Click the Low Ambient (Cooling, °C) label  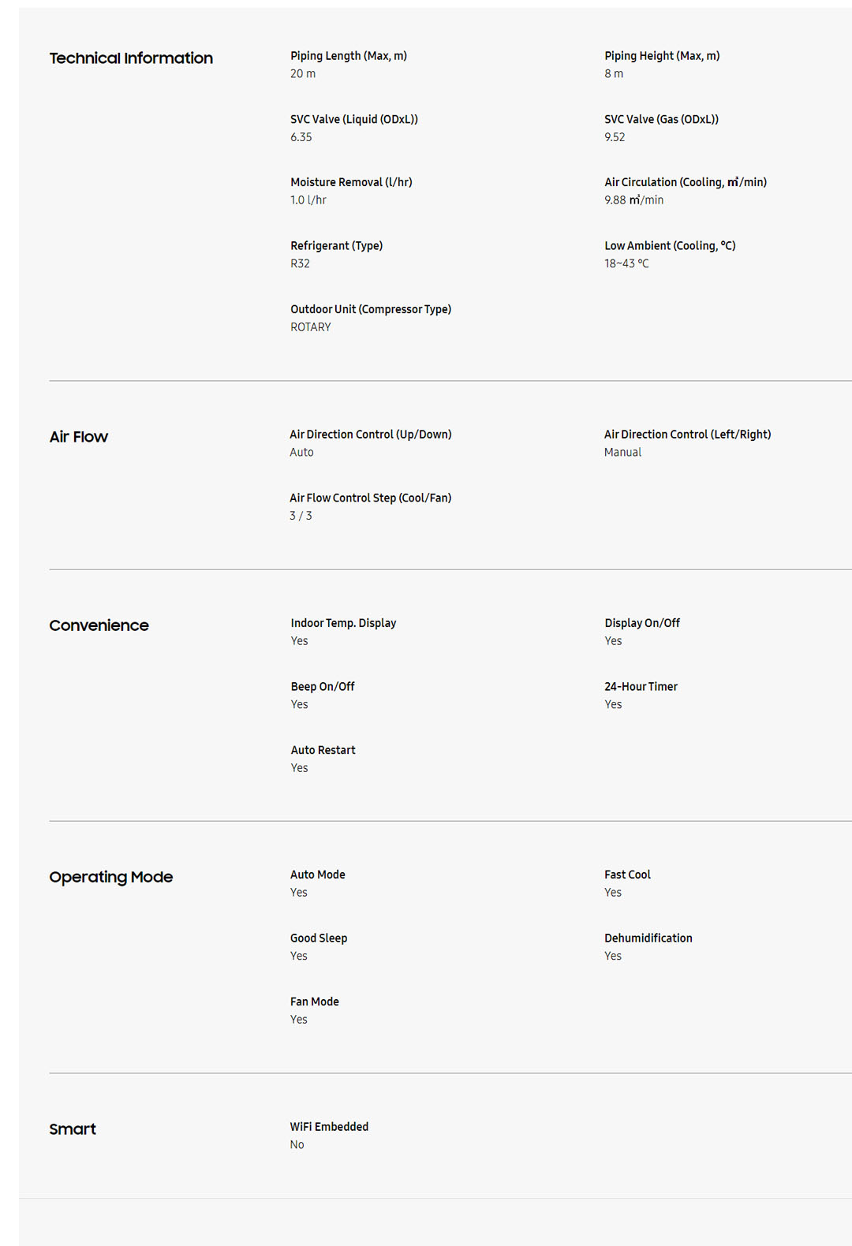tap(670, 246)
